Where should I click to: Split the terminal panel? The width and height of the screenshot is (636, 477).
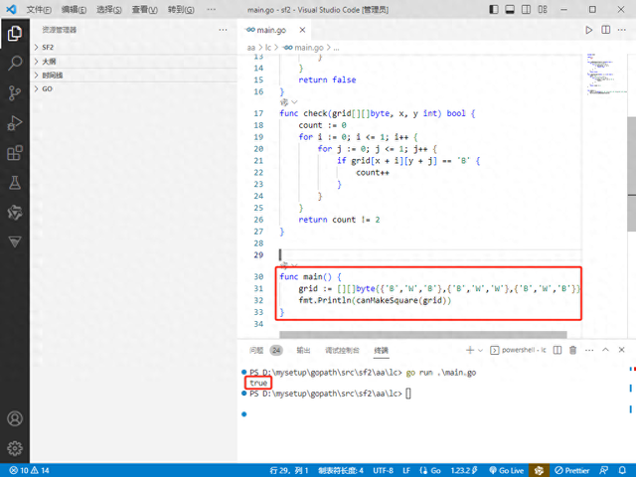pyautogui.click(x=557, y=350)
